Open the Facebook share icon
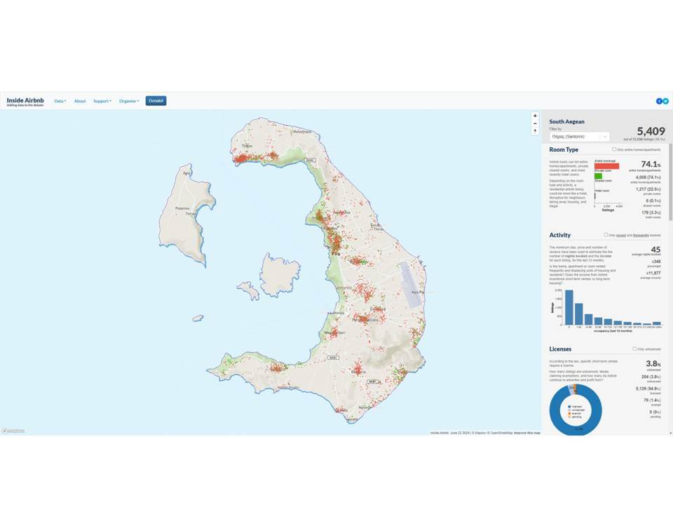The width and height of the screenshot is (673, 505). click(659, 101)
